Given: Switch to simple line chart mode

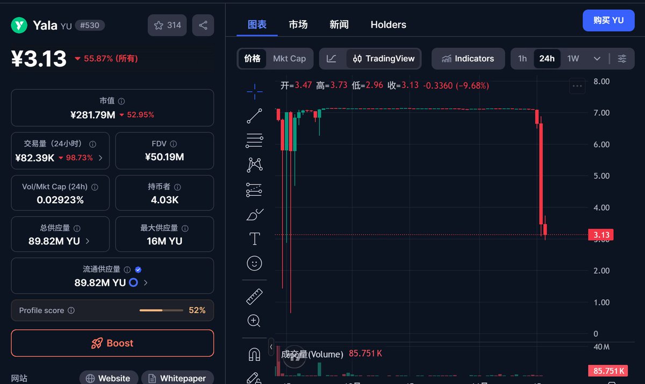Looking at the screenshot, I should point(332,58).
